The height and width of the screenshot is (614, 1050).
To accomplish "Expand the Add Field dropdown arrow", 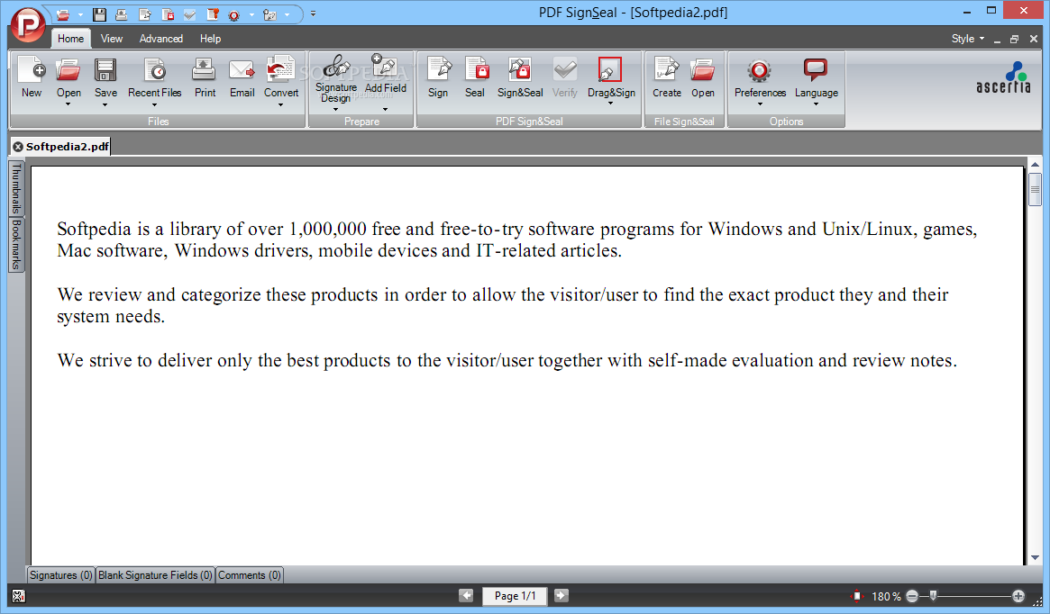I will (x=385, y=110).
